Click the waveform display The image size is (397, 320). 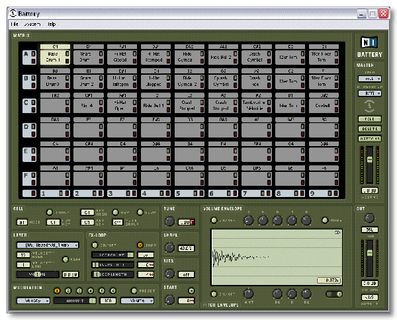(x=277, y=257)
